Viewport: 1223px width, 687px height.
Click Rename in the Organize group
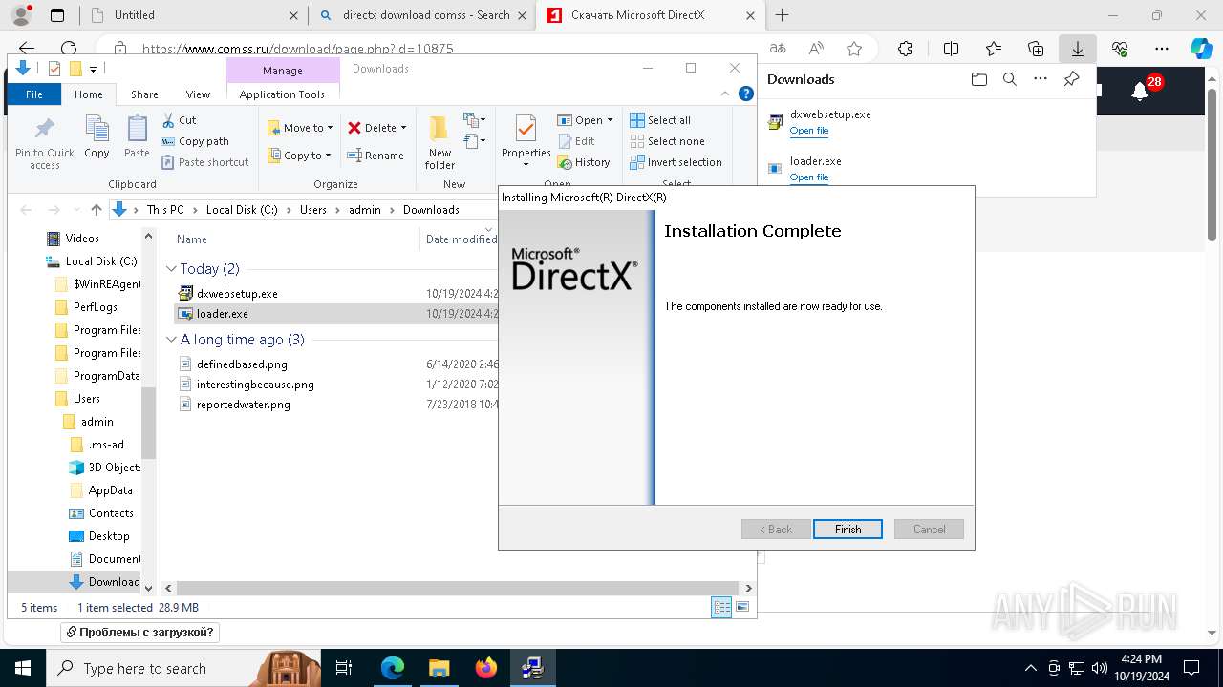375,156
